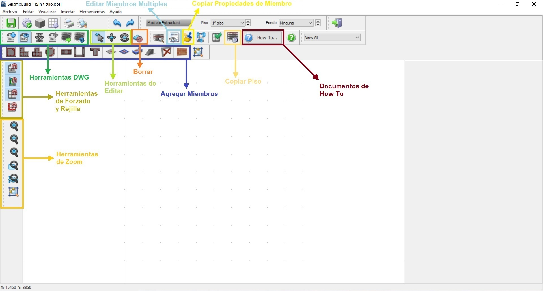Toggle the DWG snap magnet tool
Screen dimensions: 543x291
[x=12, y=68]
